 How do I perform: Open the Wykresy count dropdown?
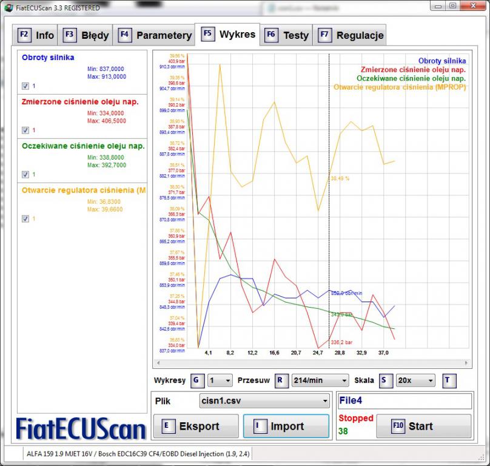click(x=220, y=380)
